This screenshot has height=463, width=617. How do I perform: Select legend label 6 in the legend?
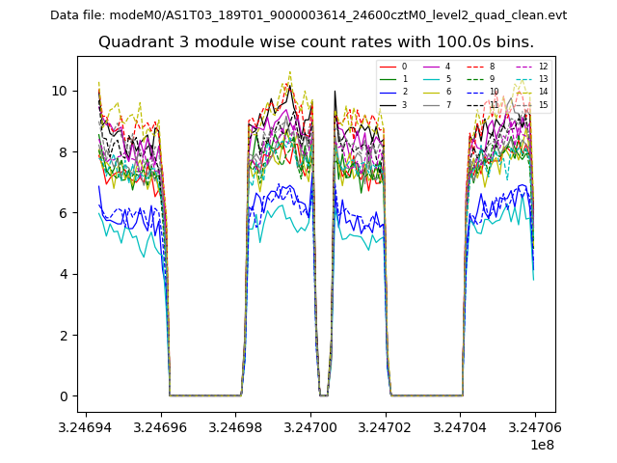[x=448, y=92]
